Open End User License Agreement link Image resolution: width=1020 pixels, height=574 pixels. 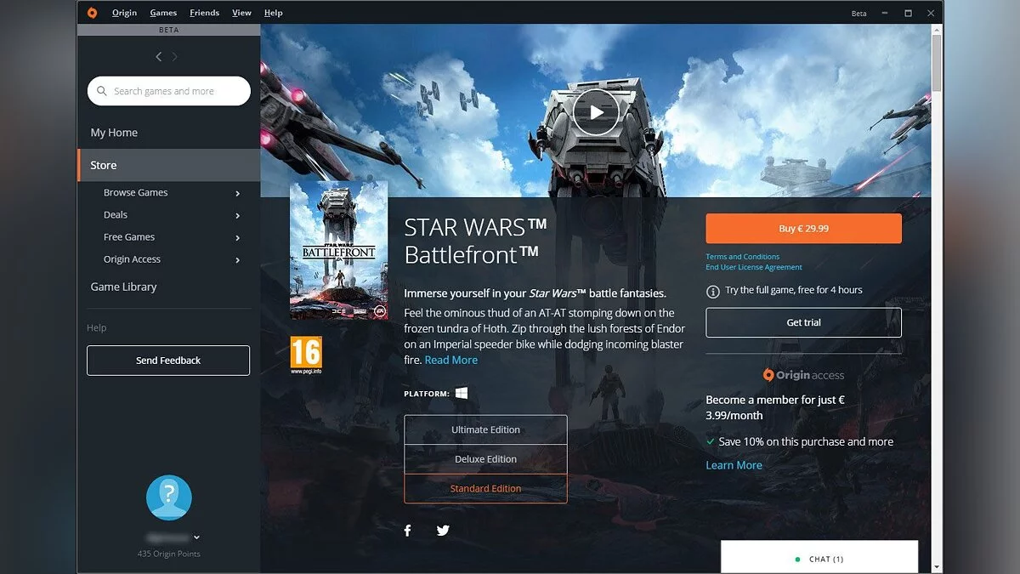(x=754, y=267)
